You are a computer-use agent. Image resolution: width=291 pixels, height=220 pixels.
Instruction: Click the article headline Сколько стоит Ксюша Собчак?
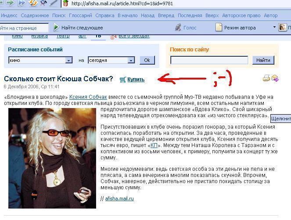[58, 79]
